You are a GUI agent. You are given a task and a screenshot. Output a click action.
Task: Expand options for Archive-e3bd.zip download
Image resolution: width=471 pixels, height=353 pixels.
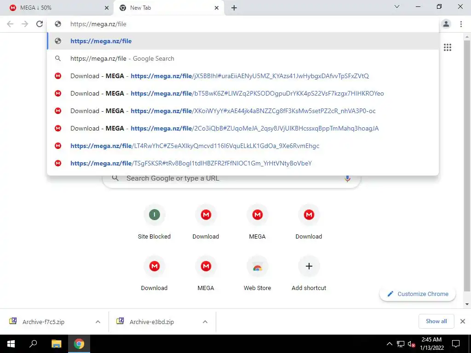pos(205,322)
